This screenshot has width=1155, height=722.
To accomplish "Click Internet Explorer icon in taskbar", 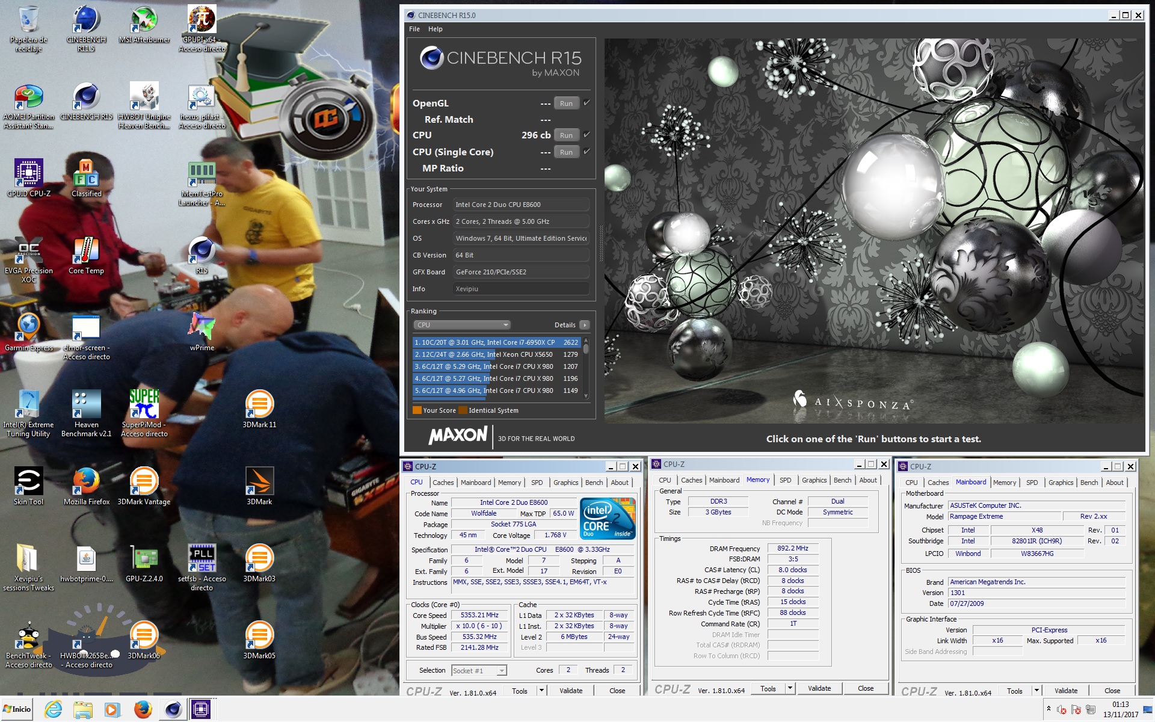I will tap(54, 709).
